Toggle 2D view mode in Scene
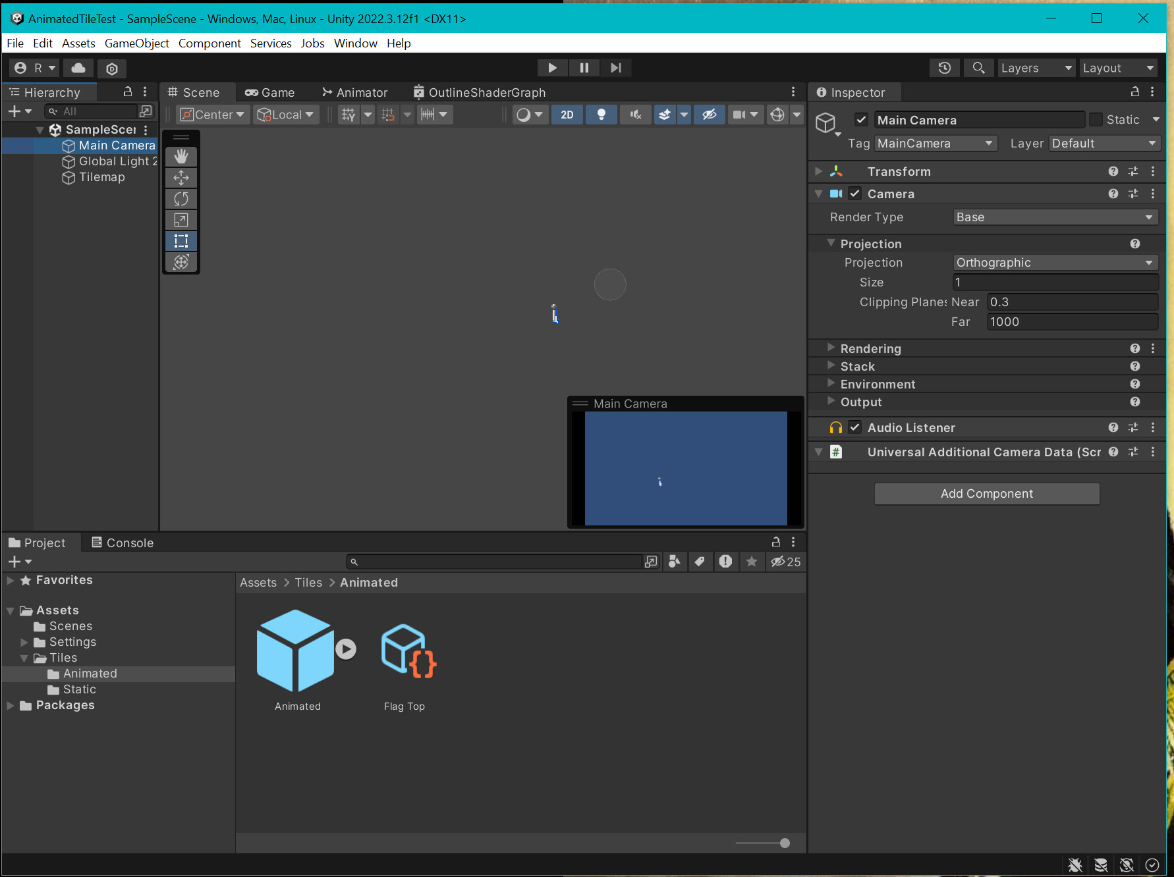 tap(567, 114)
